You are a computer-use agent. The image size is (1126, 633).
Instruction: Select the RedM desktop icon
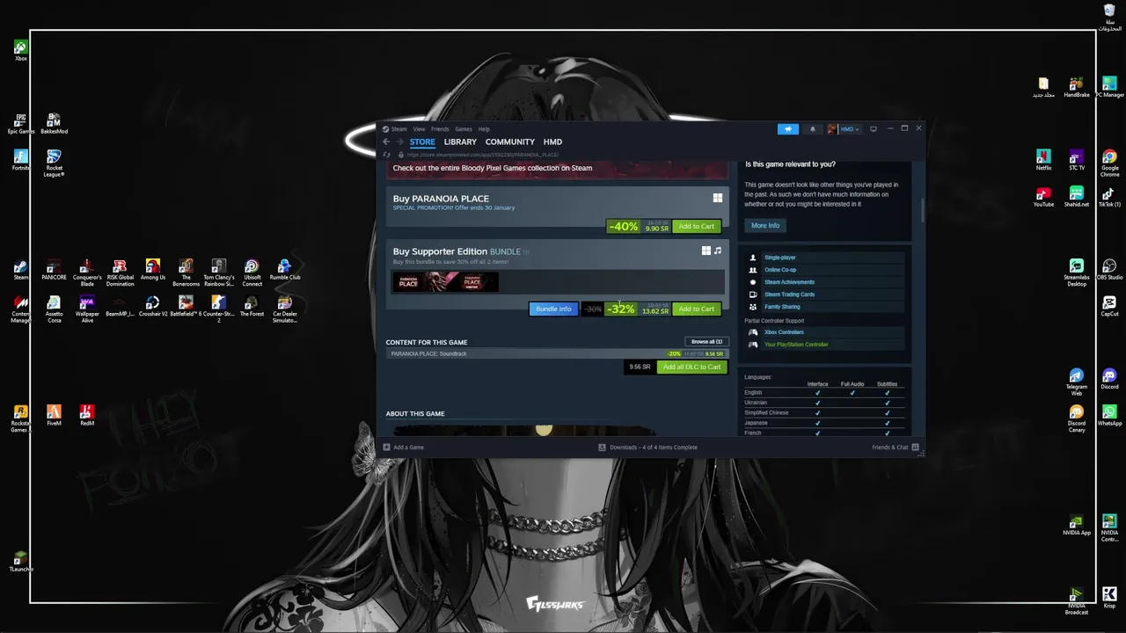(x=86, y=416)
